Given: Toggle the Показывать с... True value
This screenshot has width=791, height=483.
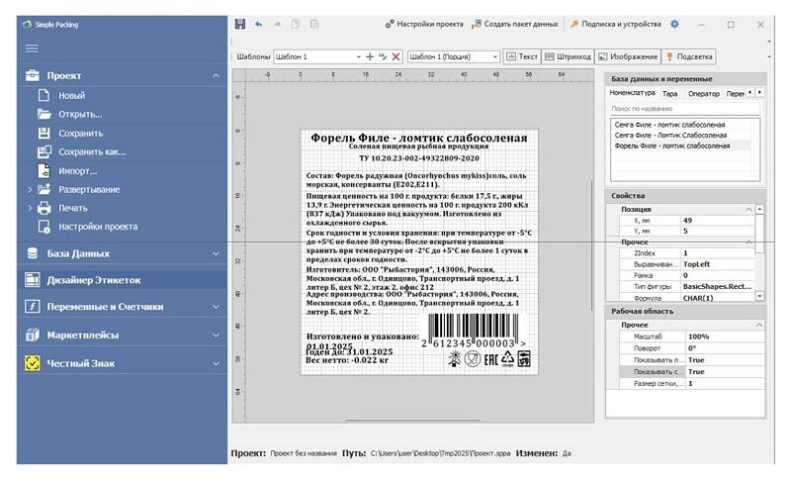Looking at the screenshot, I should click(x=725, y=372).
